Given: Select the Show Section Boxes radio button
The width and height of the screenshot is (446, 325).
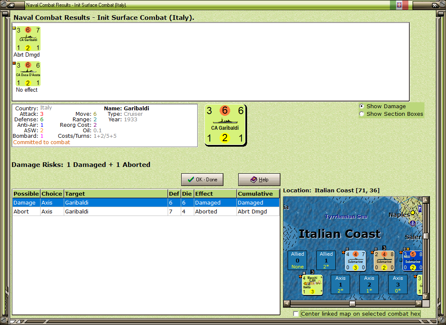Looking at the screenshot, I should point(362,114).
